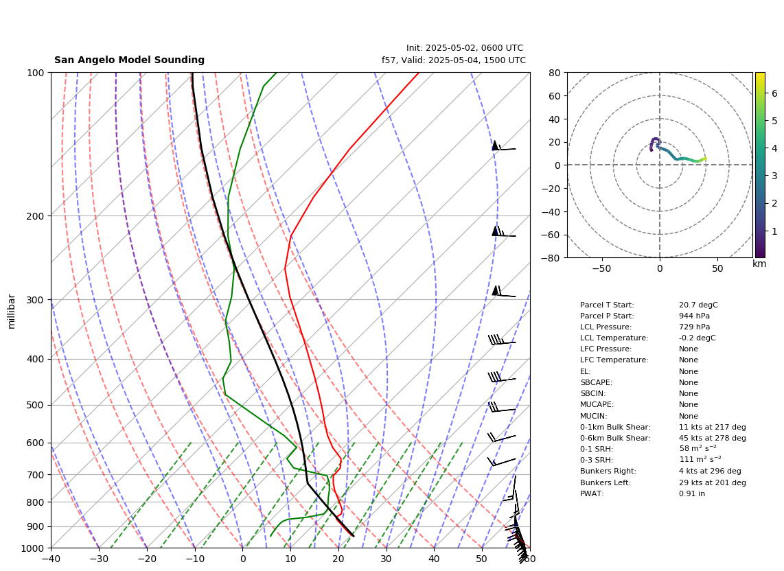784x571 pixels.
Task: Click the wind barb near 200 millibar
Action: [x=503, y=232]
